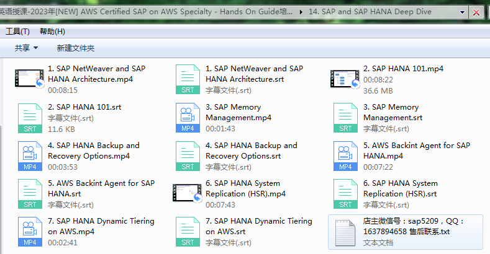Image resolution: width=490 pixels, height=254 pixels.
Task: Select file name 3. SAP Memory Management.mp4
Action: (238, 113)
